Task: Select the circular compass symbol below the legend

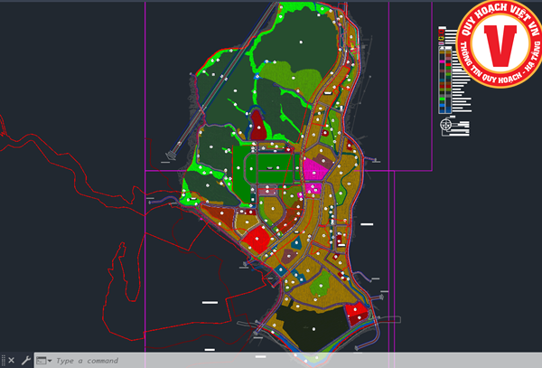Action: click(446, 125)
